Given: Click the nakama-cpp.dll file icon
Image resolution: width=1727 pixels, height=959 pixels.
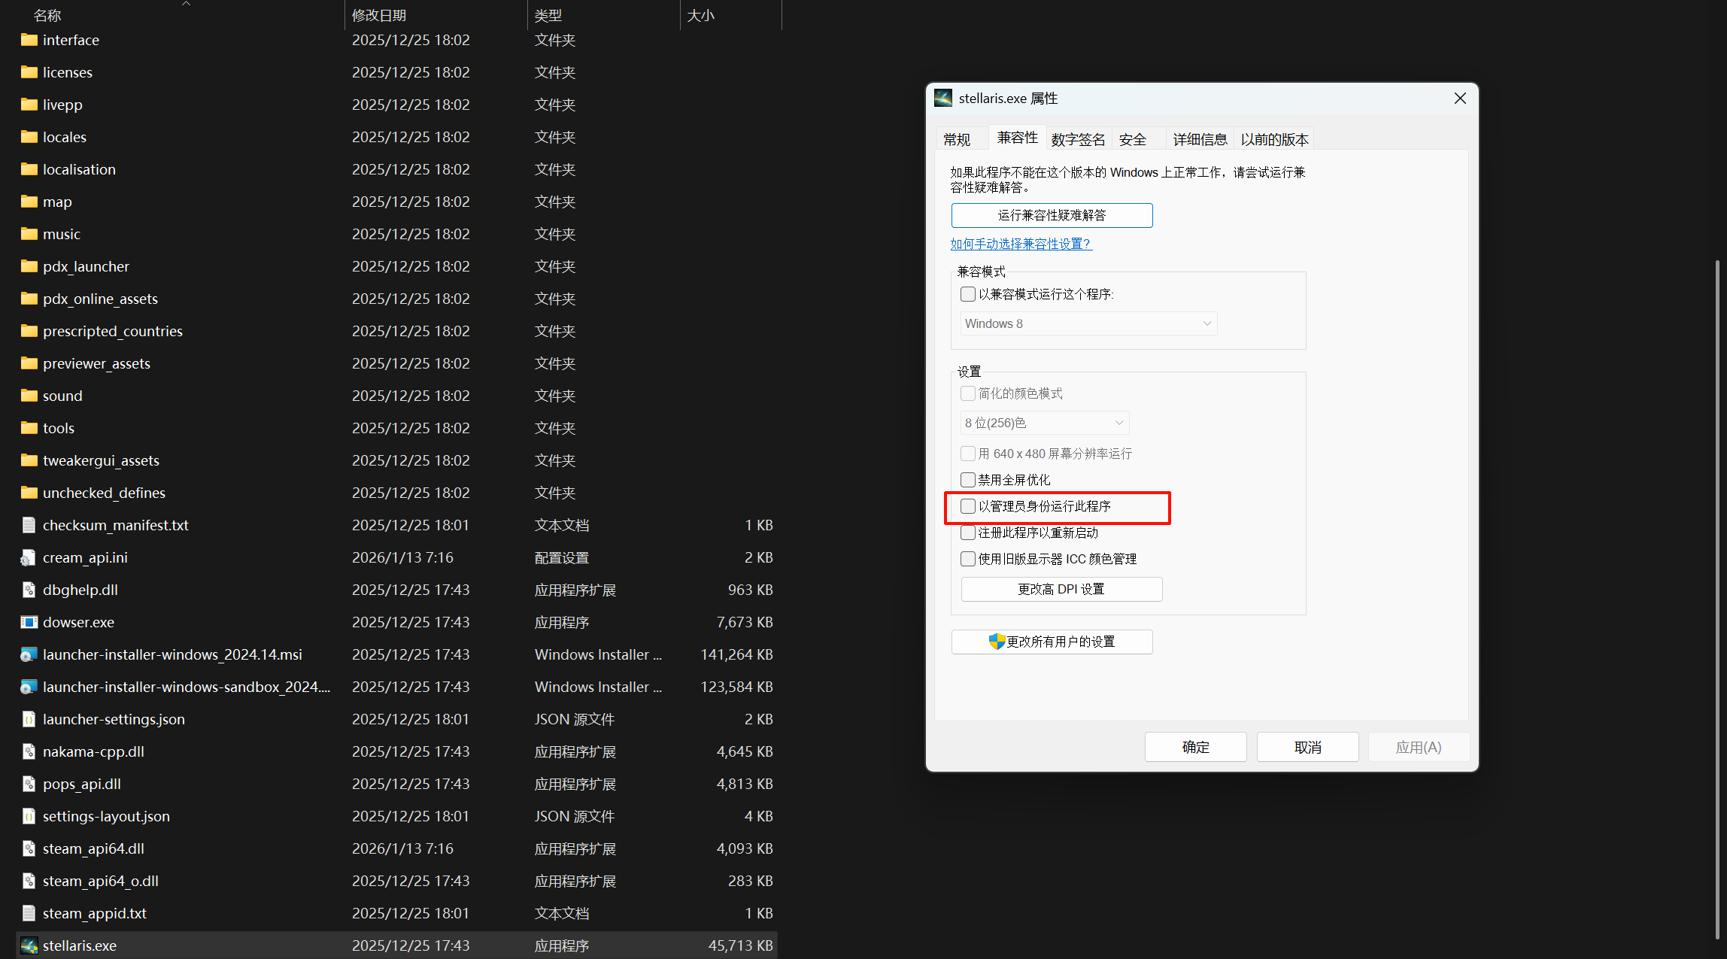Looking at the screenshot, I should pyautogui.click(x=29, y=751).
